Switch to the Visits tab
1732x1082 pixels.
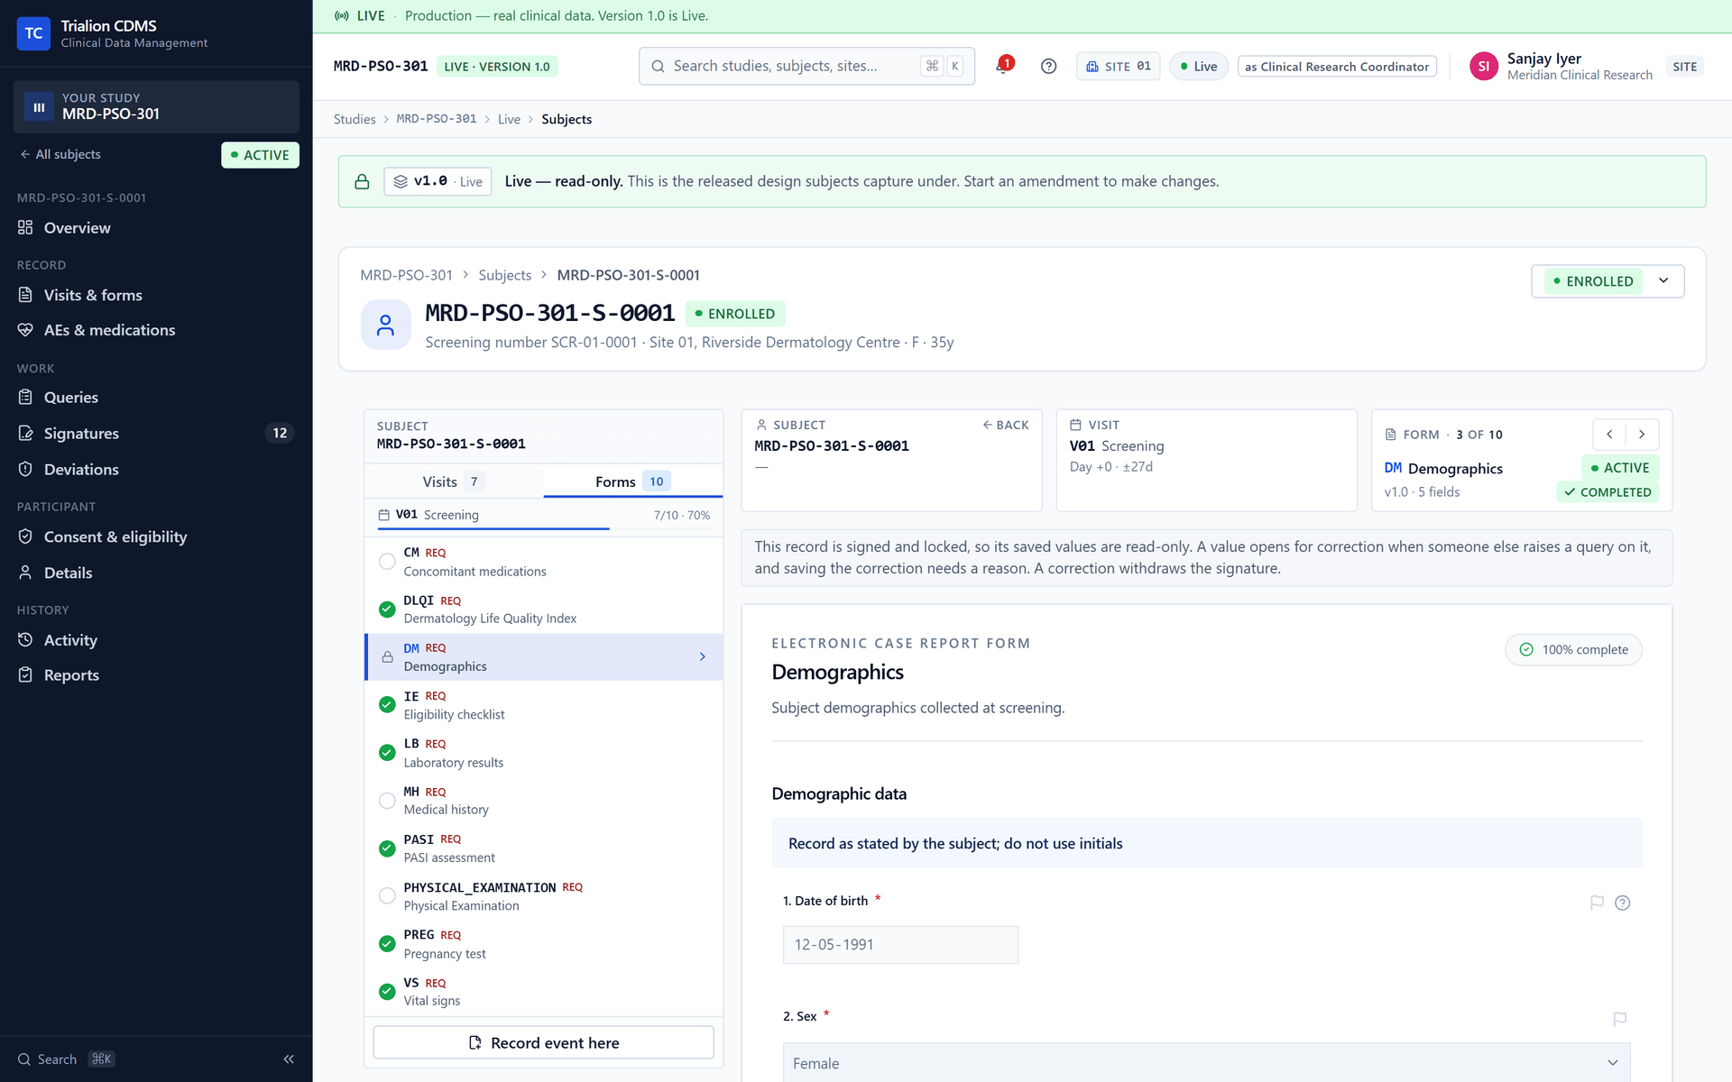click(453, 481)
